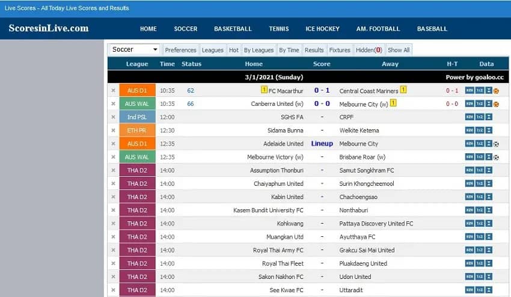511x297 pixels.
Task: Hide the Assumption Thonburi match row
Action: (x=113, y=170)
